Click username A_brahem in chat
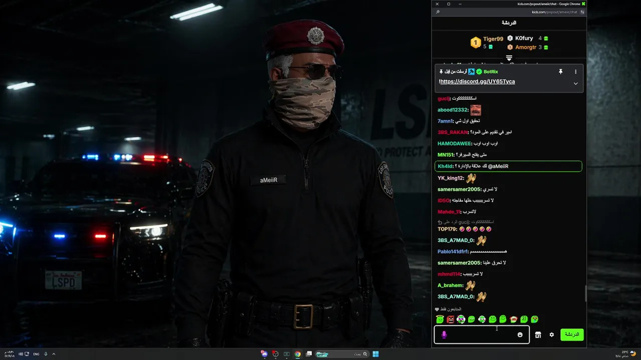This screenshot has width=641, height=360. (450, 285)
